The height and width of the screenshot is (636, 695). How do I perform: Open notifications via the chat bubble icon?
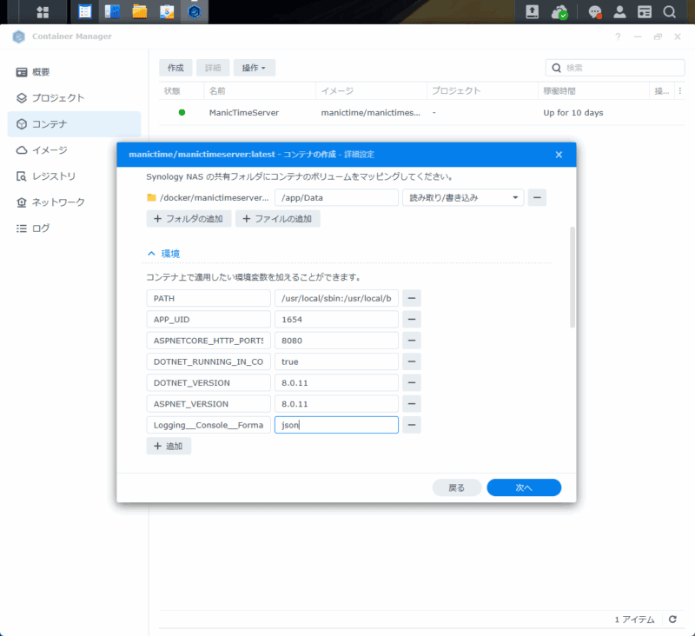tap(594, 13)
